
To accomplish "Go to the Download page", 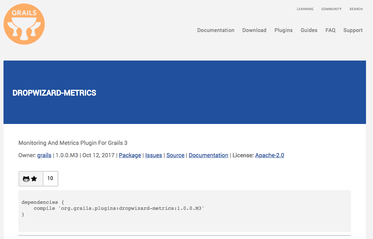I will point(254,30).
